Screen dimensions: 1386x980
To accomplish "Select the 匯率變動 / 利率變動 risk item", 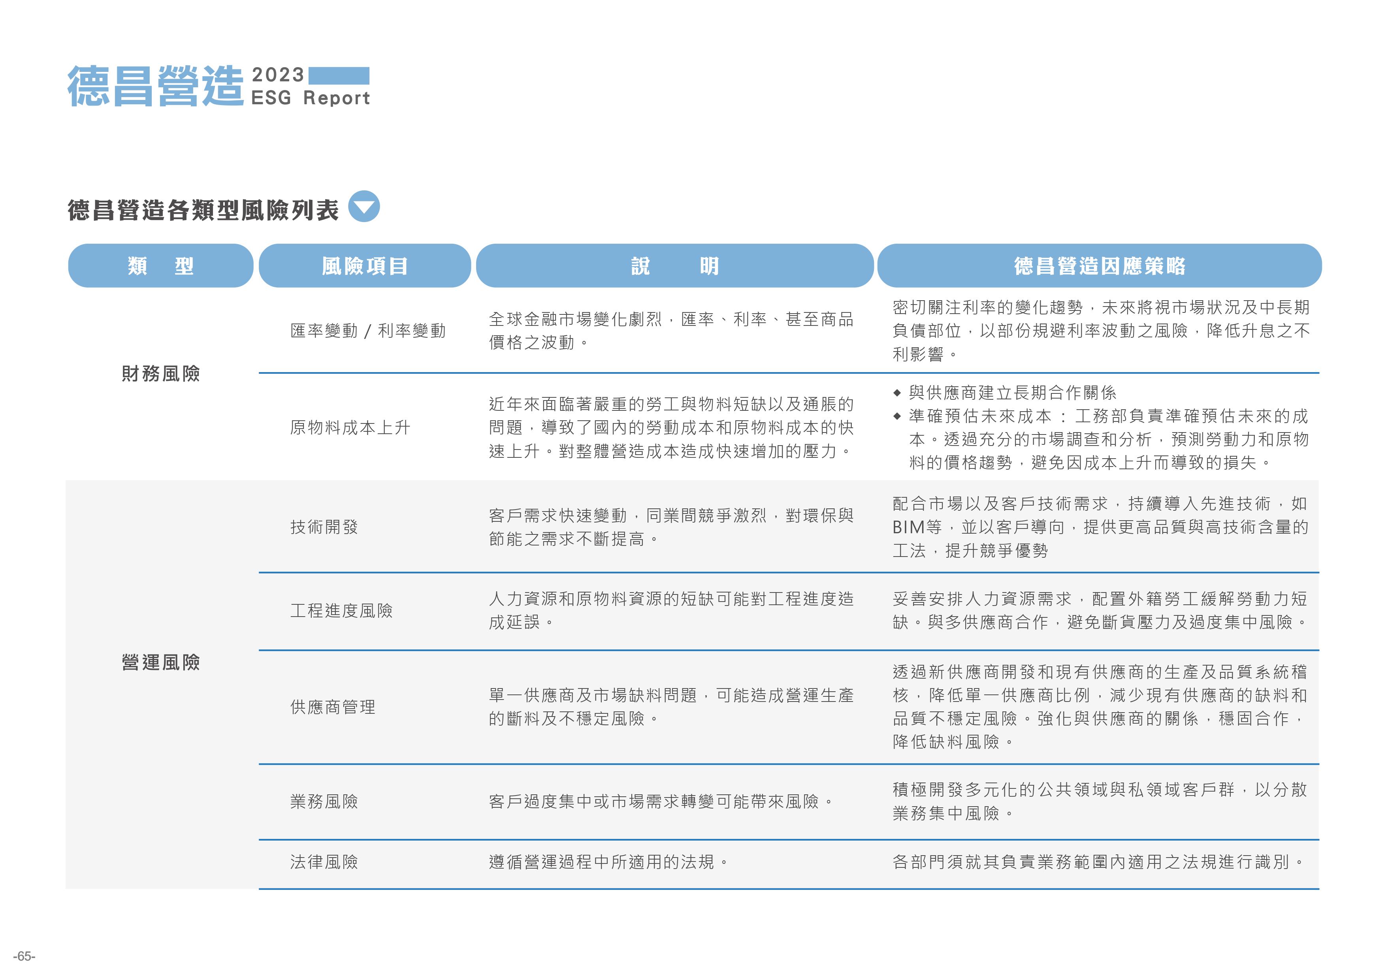I will [367, 331].
